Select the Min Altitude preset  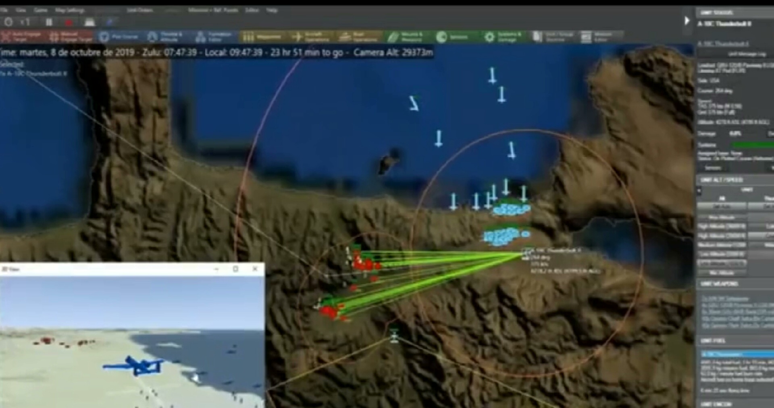coord(722,273)
